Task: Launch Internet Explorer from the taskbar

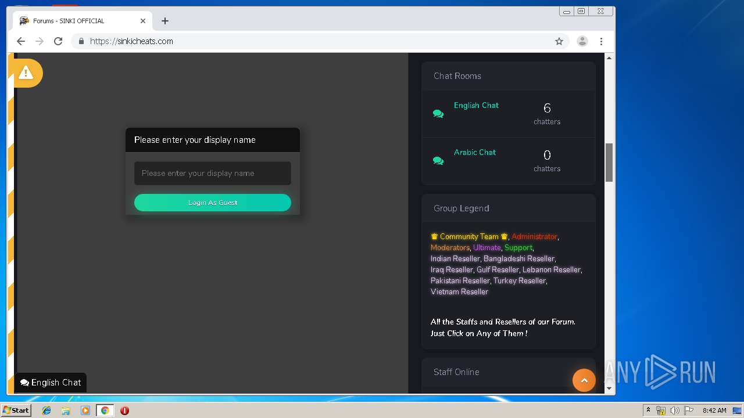Action: [46, 410]
